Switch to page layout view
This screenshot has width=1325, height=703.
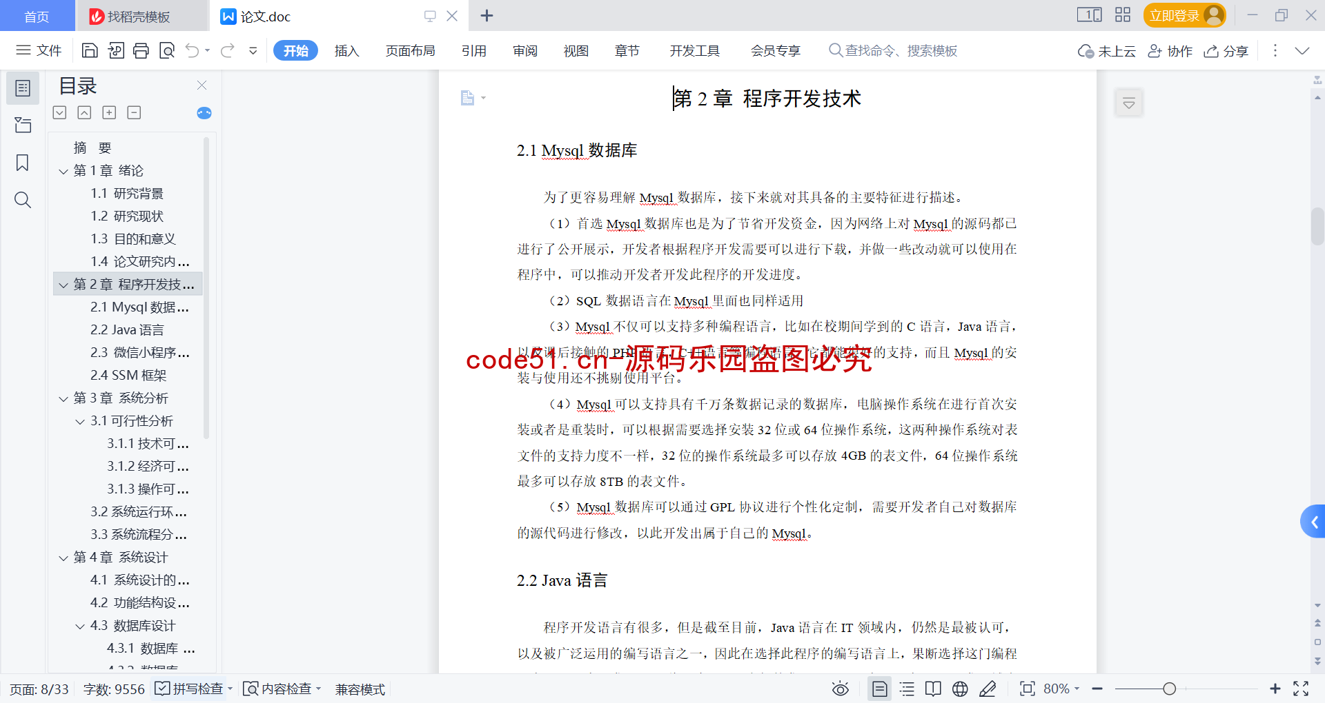880,689
